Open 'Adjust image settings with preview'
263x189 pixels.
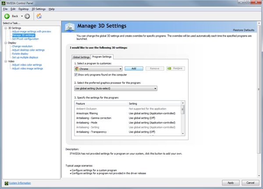[32, 31]
